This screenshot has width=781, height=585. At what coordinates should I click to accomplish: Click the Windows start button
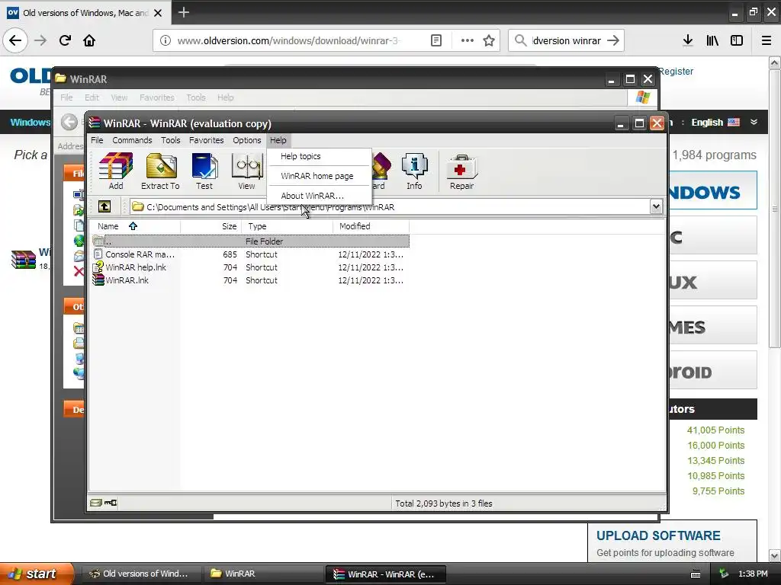point(36,574)
